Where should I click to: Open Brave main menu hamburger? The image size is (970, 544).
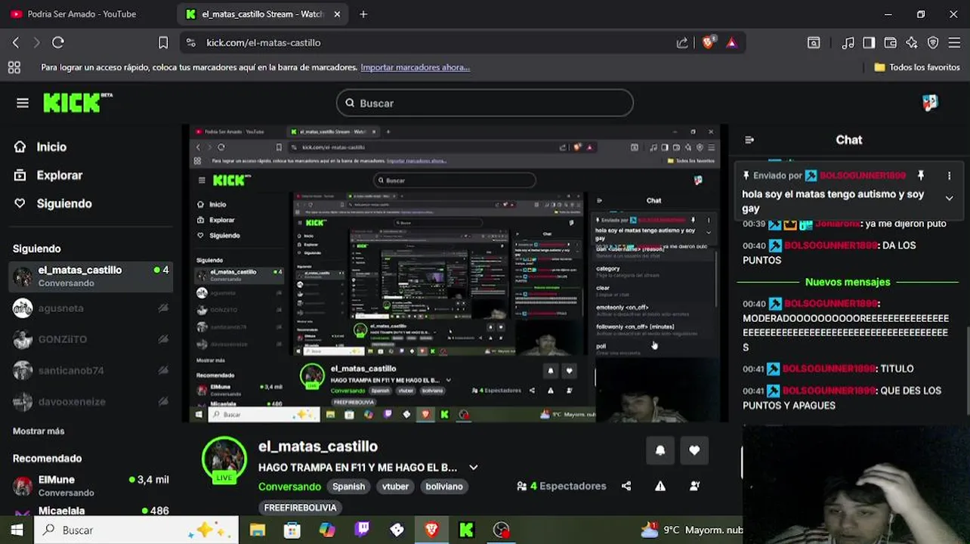tap(954, 43)
